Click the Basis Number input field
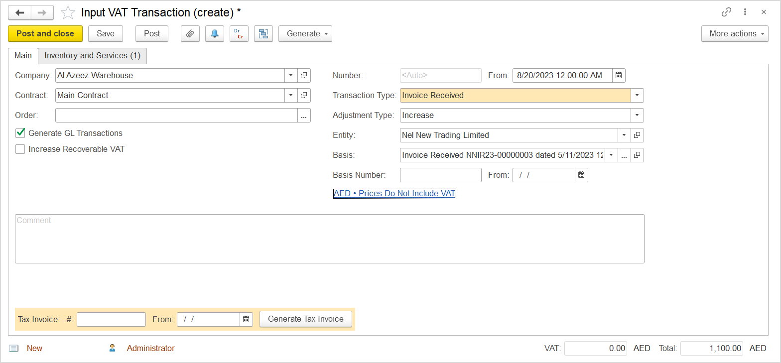Screen dimensions: 781x363 point(441,175)
